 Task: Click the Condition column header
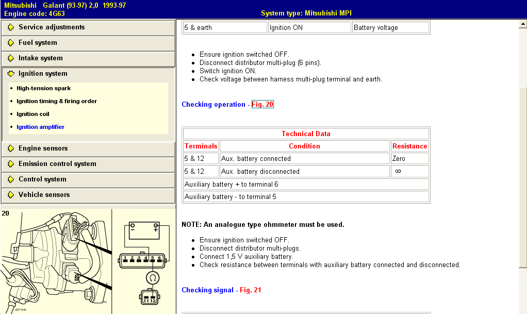tap(305, 146)
